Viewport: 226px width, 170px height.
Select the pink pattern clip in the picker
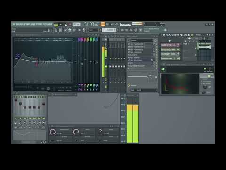tap(170, 45)
